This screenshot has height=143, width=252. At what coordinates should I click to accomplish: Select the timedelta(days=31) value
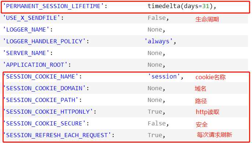point(180,6)
